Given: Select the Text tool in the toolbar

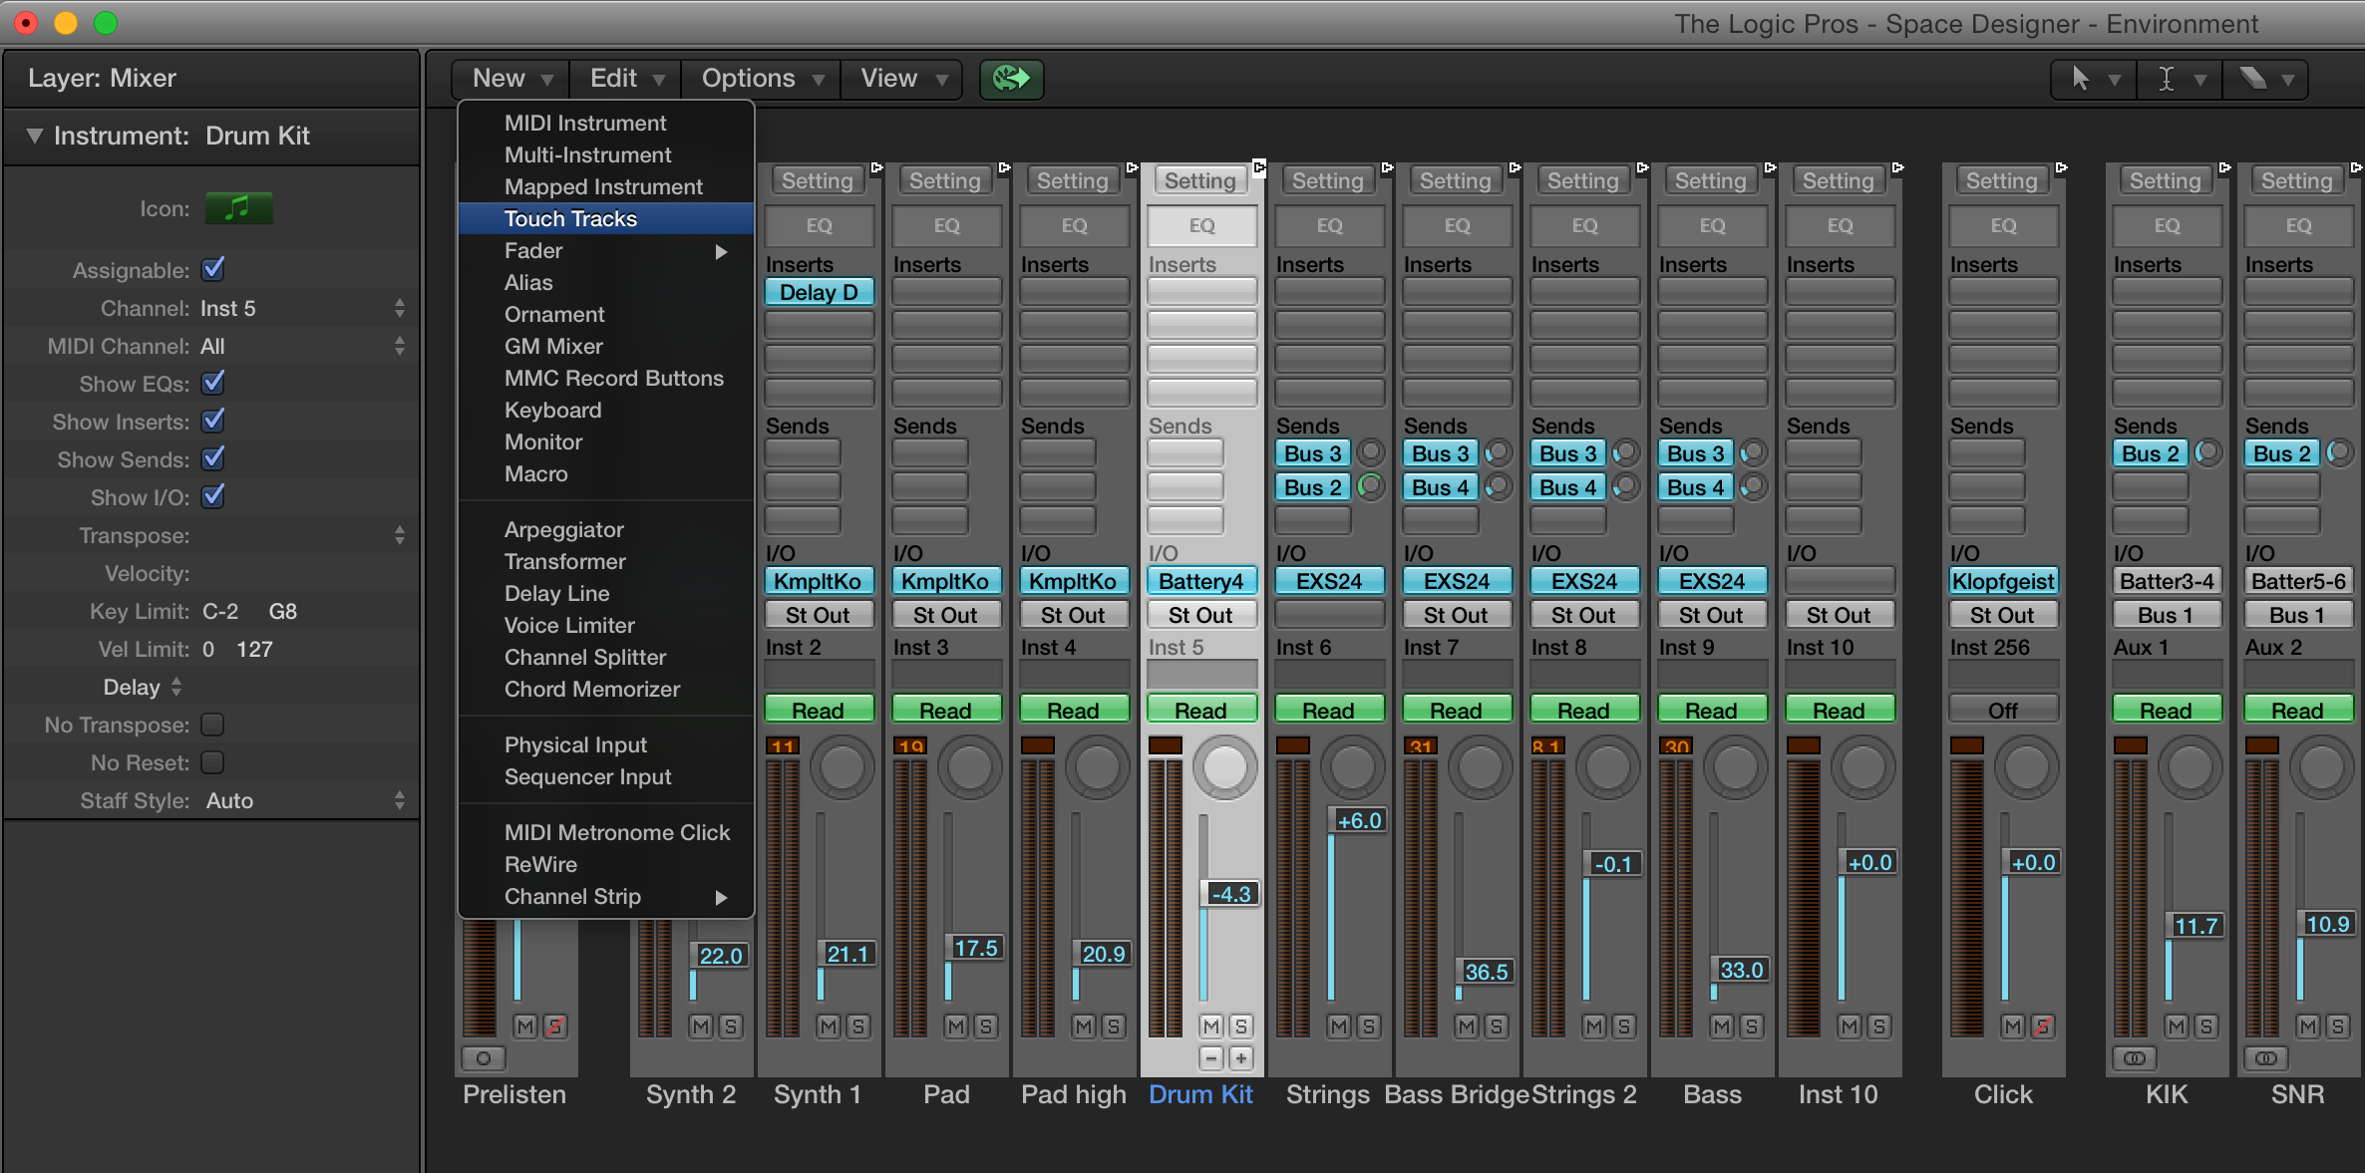Looking at the screenshot, I should click(2166, 79).
